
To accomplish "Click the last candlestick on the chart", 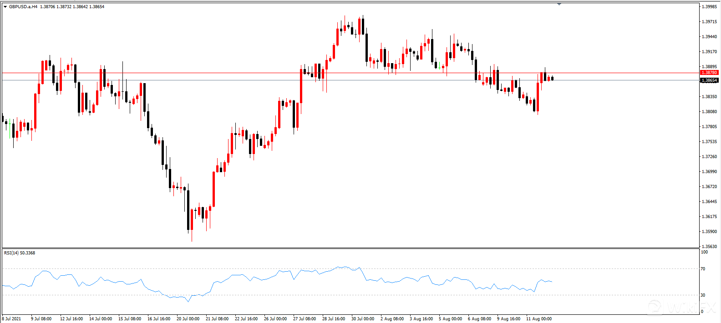I will click(552, 79).
